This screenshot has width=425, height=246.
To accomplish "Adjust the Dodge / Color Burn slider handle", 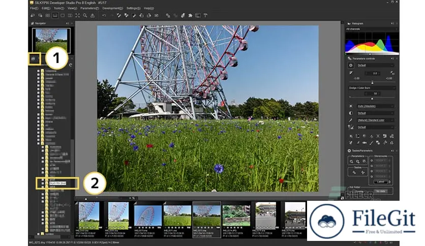I will [x=372, y=98].
